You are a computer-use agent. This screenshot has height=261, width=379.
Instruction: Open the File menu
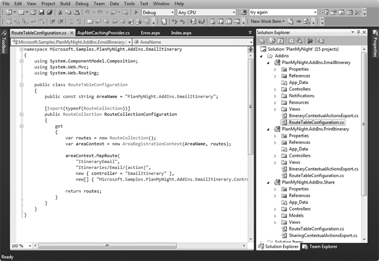click(6, 3)
